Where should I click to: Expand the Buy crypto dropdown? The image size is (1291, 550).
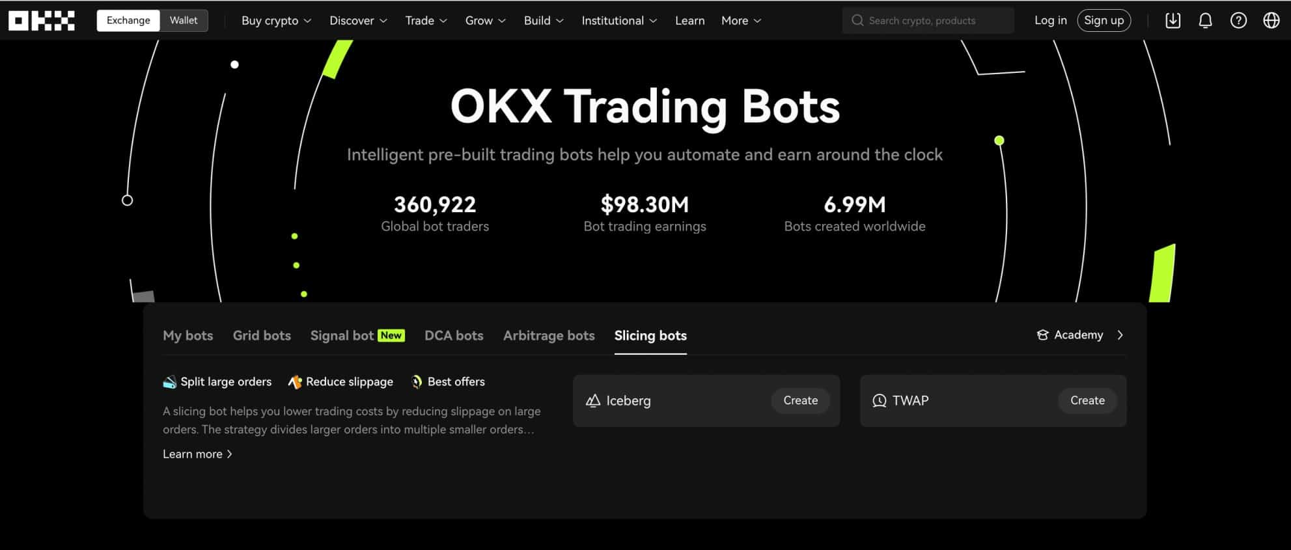[276, 21]
